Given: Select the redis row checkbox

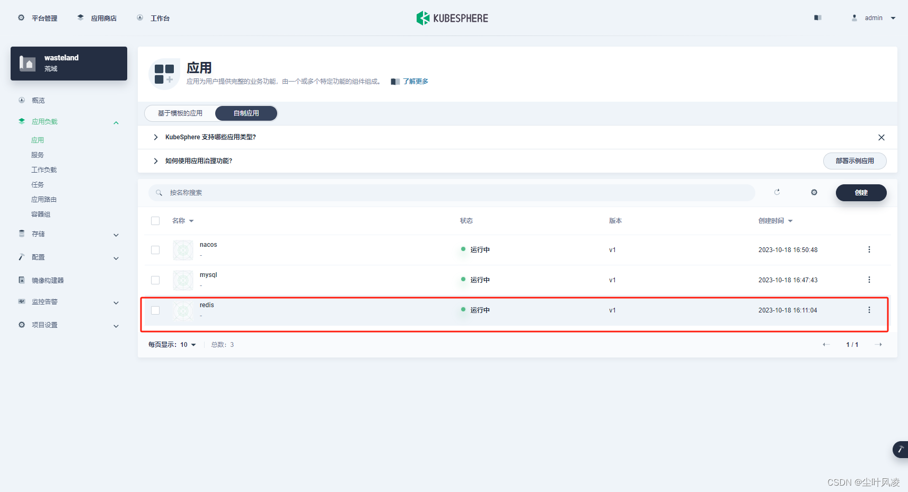Looking at the screenshot, I should (155, 310).
